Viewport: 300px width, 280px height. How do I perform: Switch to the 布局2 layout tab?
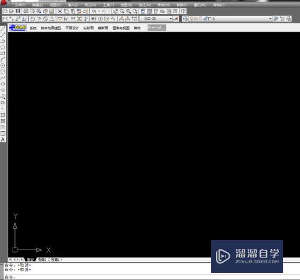55,260
